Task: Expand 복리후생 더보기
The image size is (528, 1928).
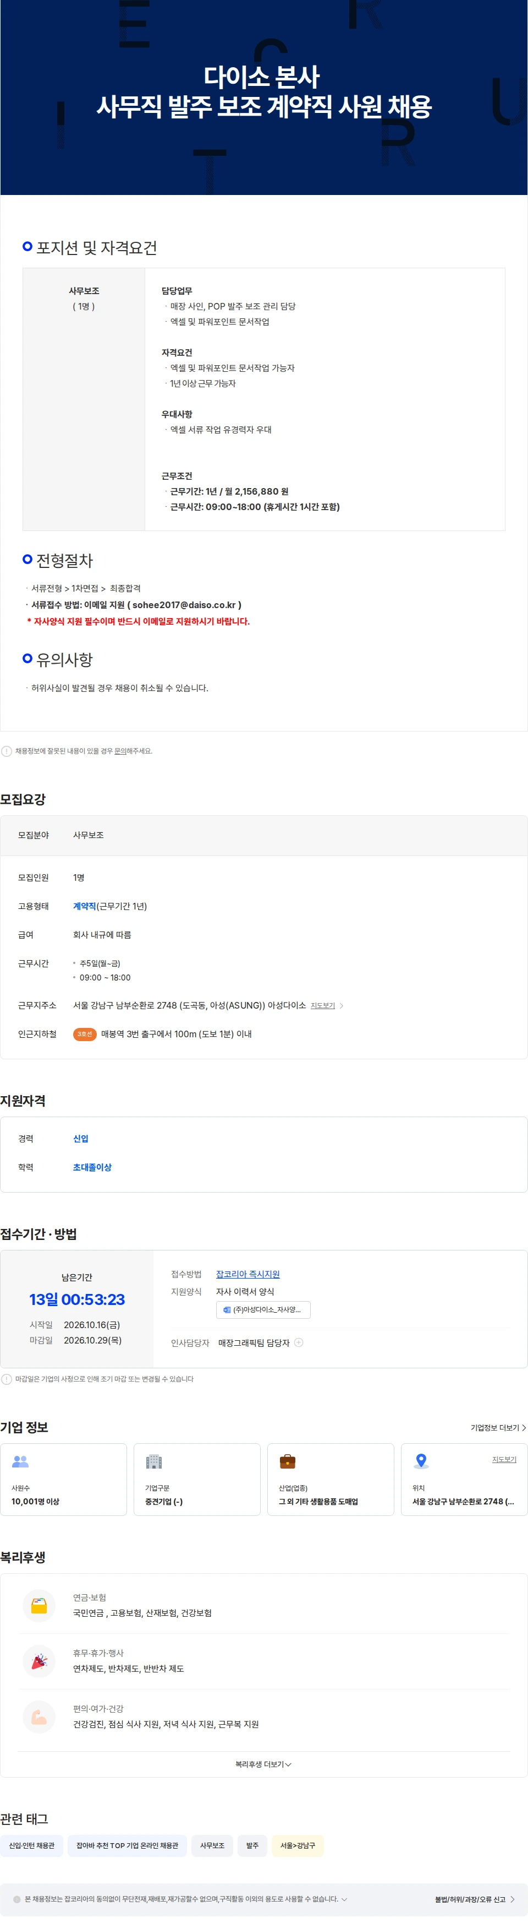Action: point(263,1764)
